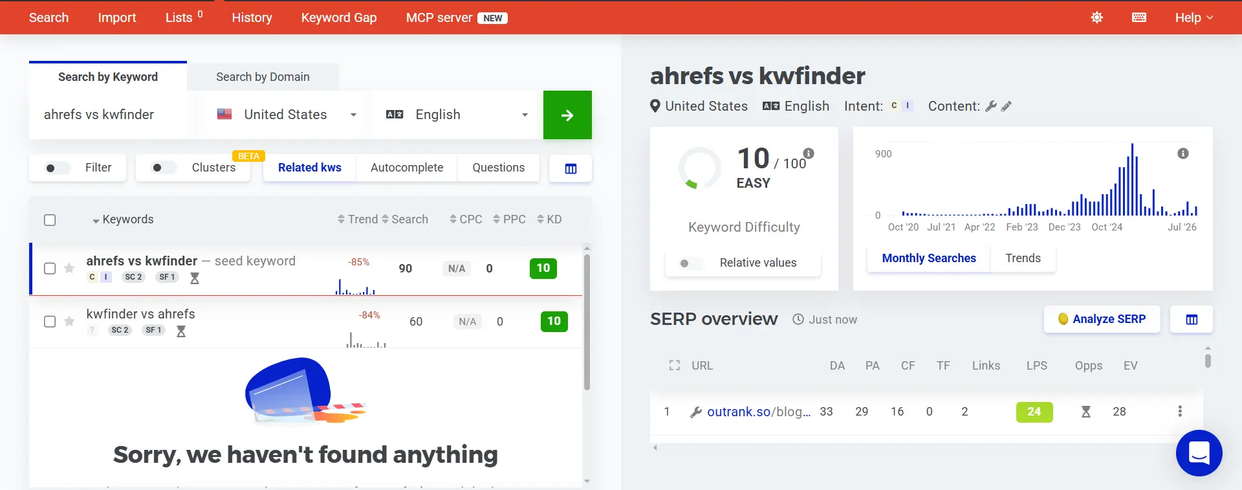Click the keyword search input field
1242x490 pixels.
[113, 115]
